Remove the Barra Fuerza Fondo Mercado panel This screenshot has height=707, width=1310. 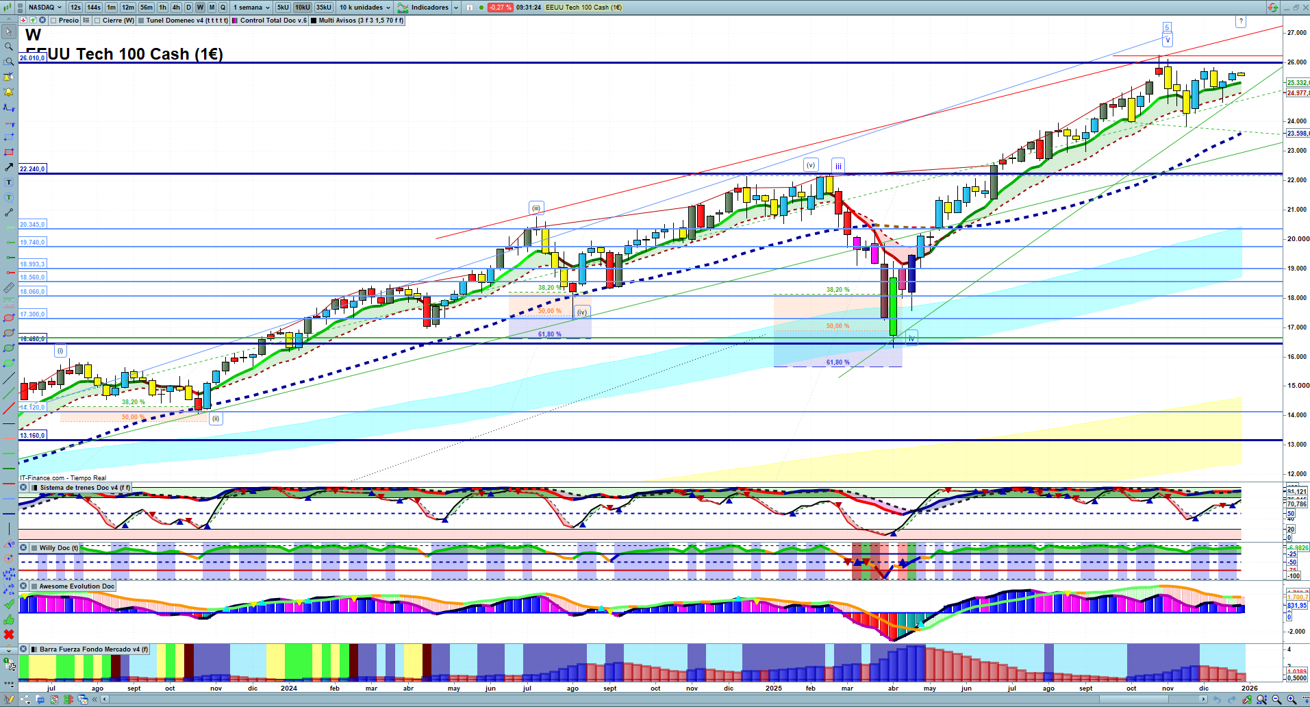pos(23,649)
